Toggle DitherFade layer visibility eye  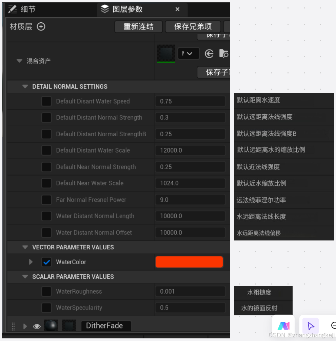pos(37,326)
